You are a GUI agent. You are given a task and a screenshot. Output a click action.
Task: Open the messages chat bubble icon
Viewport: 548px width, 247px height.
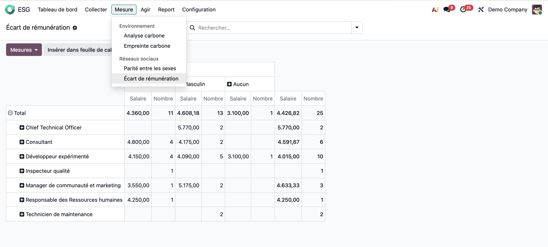click(447, 10)
